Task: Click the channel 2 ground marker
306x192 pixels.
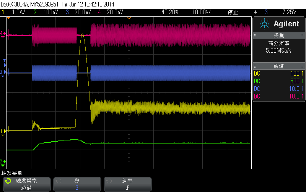Action: click(3, 163)
